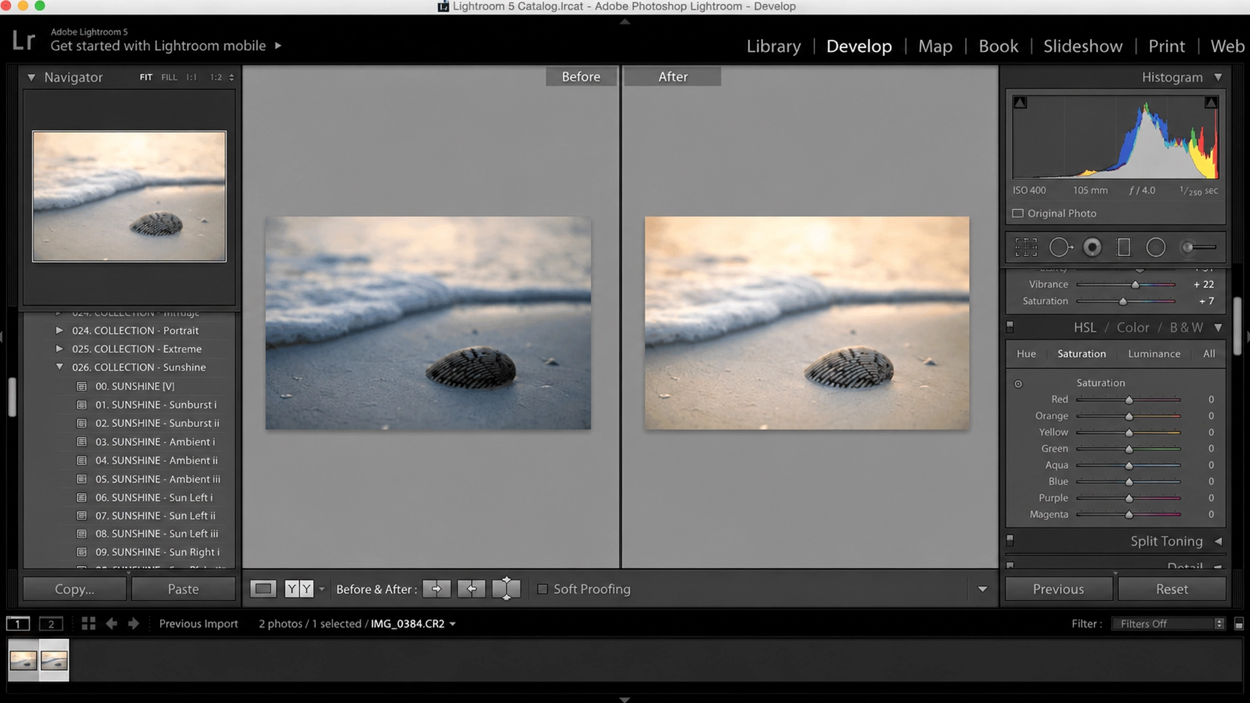
Task: Open the Filters Off dropdown
Action: click(x=1169, y=624)
